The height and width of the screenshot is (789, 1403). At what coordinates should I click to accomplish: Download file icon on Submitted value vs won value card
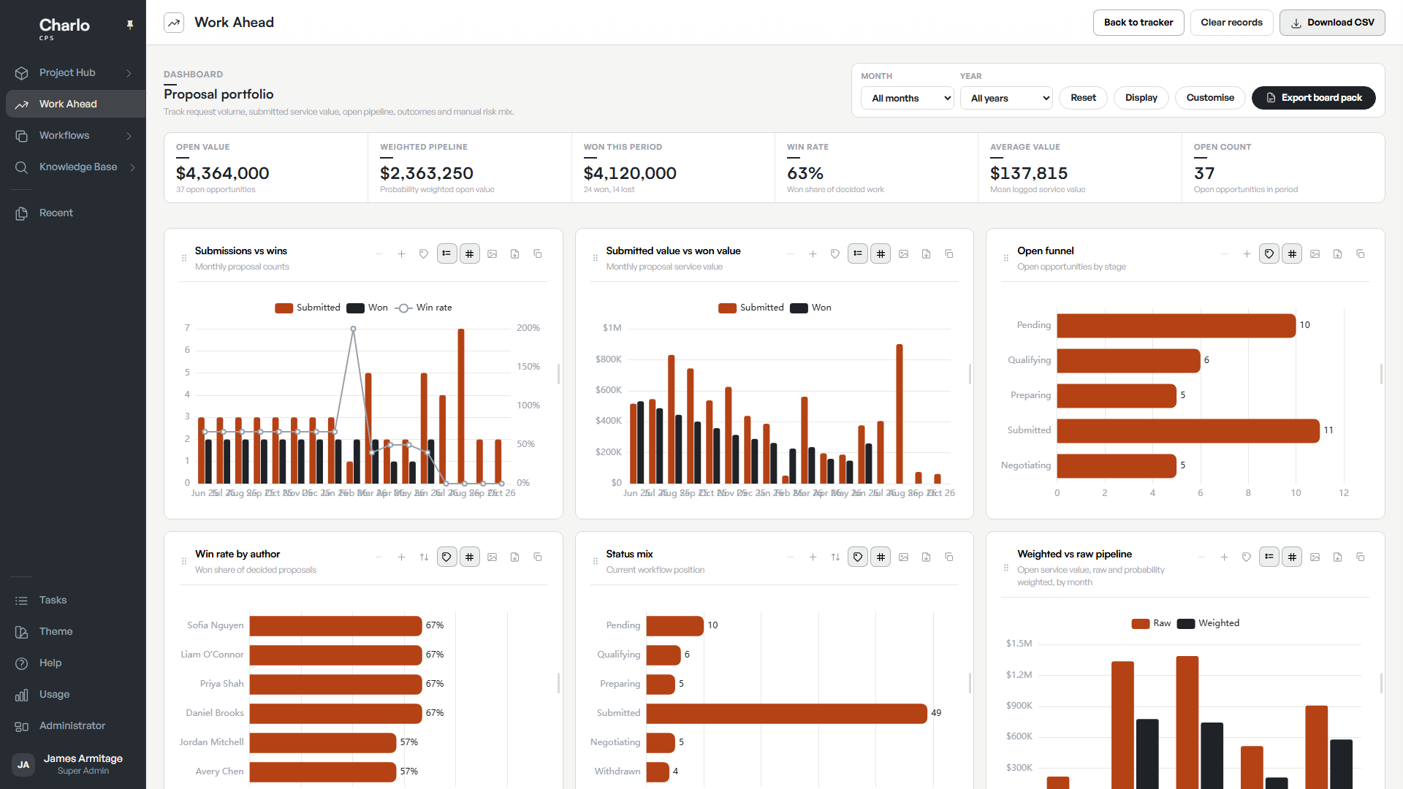coord(927,254)
